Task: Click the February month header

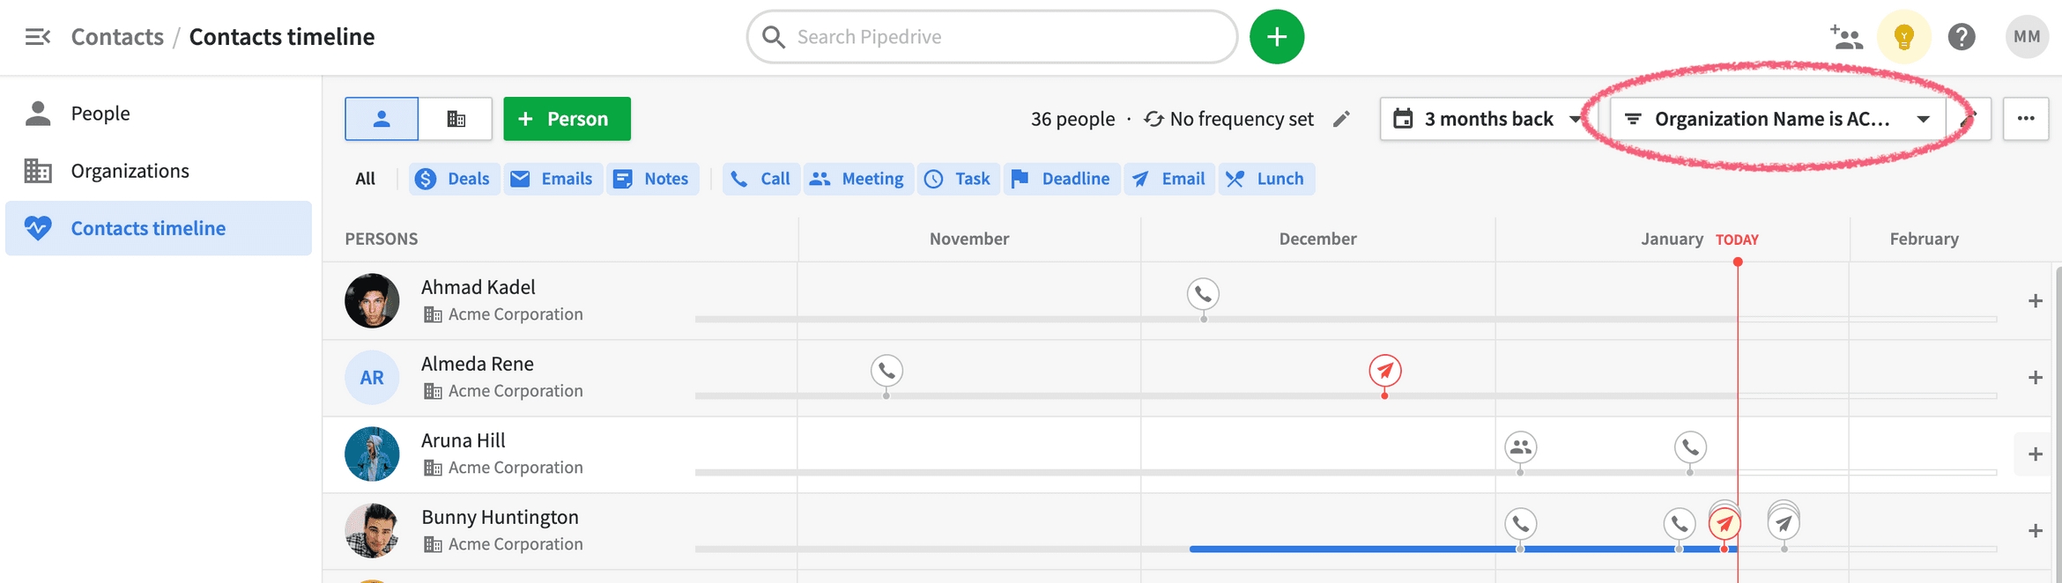Action: tap(1924, 239)
